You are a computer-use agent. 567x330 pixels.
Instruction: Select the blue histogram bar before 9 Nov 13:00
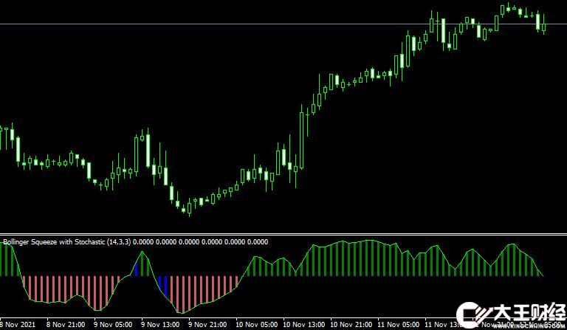tap(137, 269)
